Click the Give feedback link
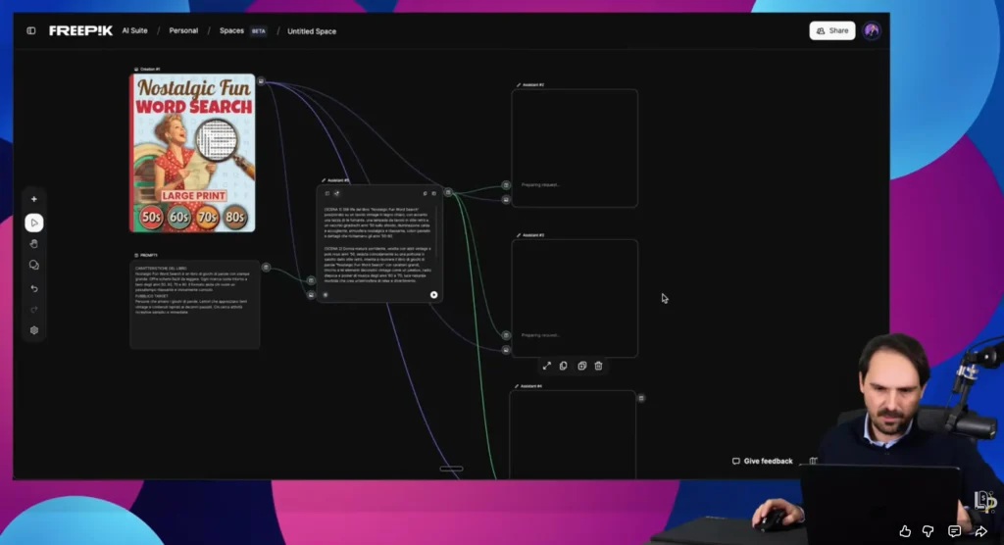Viewport: 1004px width, 545px height. [763, 461]
